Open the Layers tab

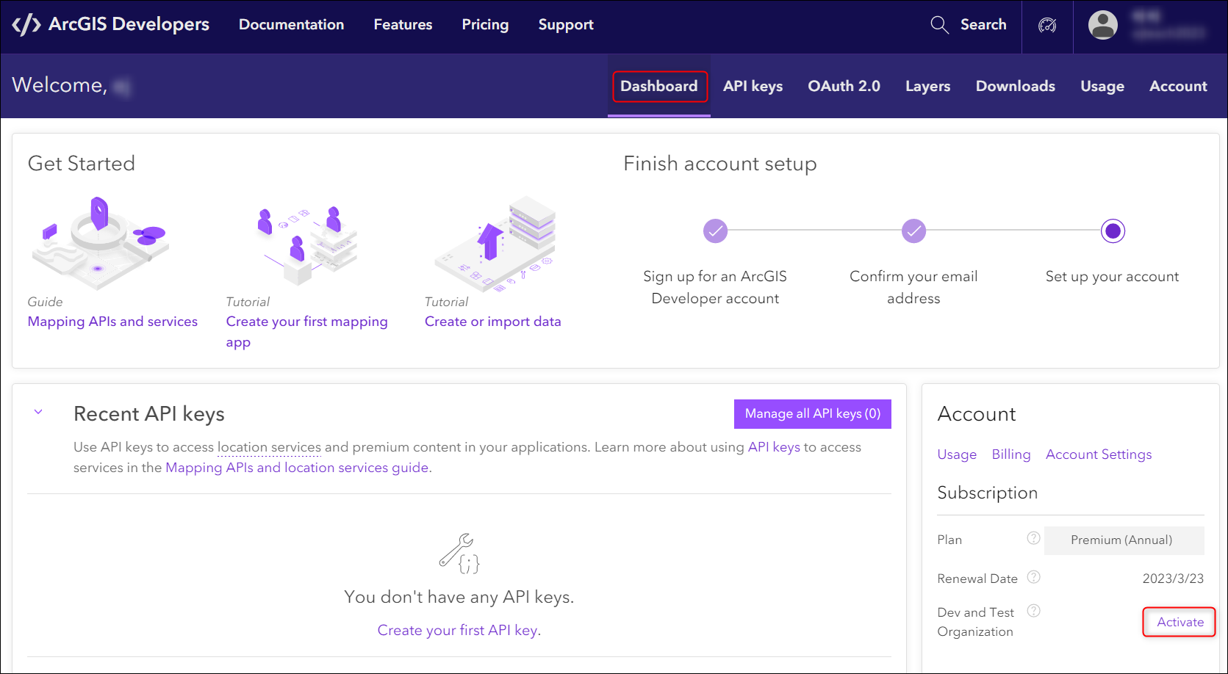point(927,86)
